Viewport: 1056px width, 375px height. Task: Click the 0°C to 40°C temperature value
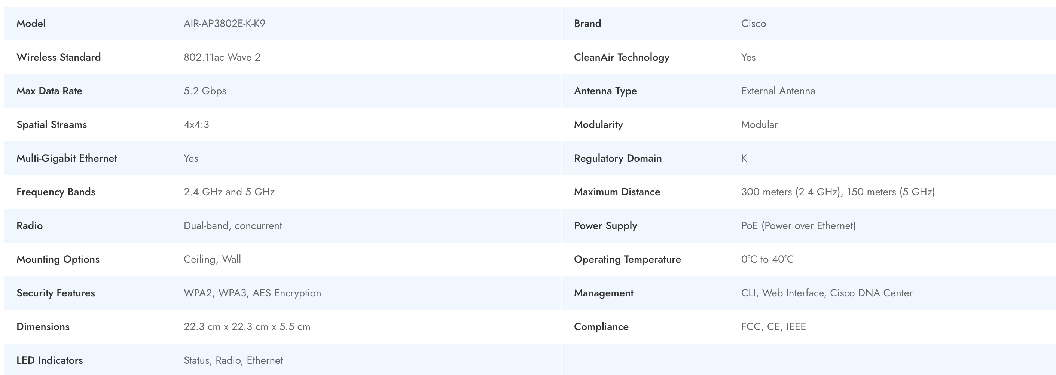point(767,259)
